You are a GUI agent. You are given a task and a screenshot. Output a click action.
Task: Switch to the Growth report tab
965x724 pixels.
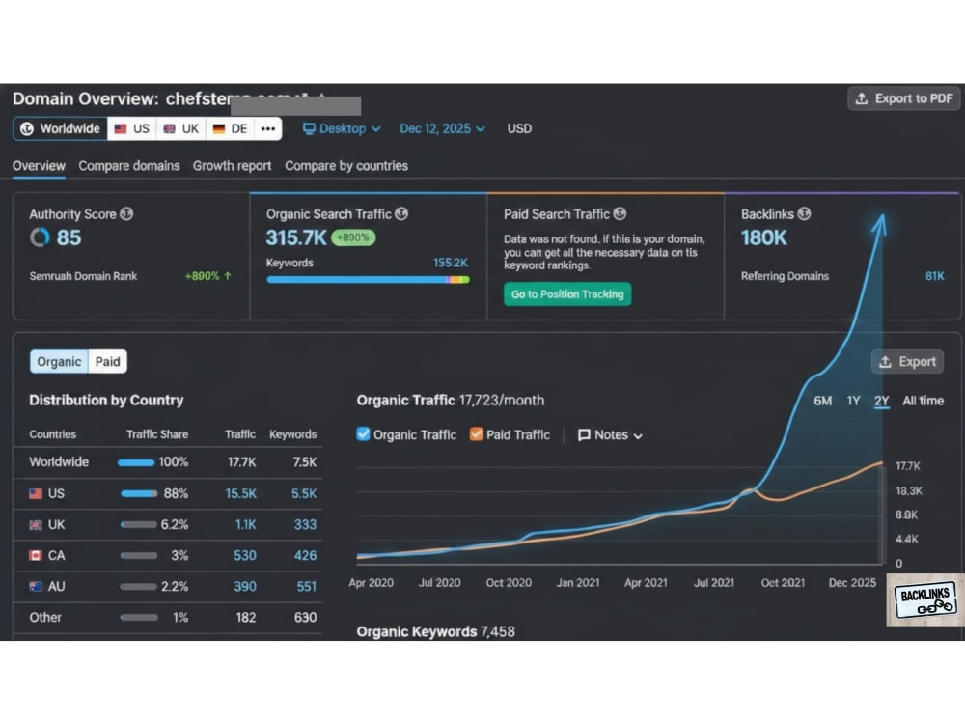click(x=232, y=166)
